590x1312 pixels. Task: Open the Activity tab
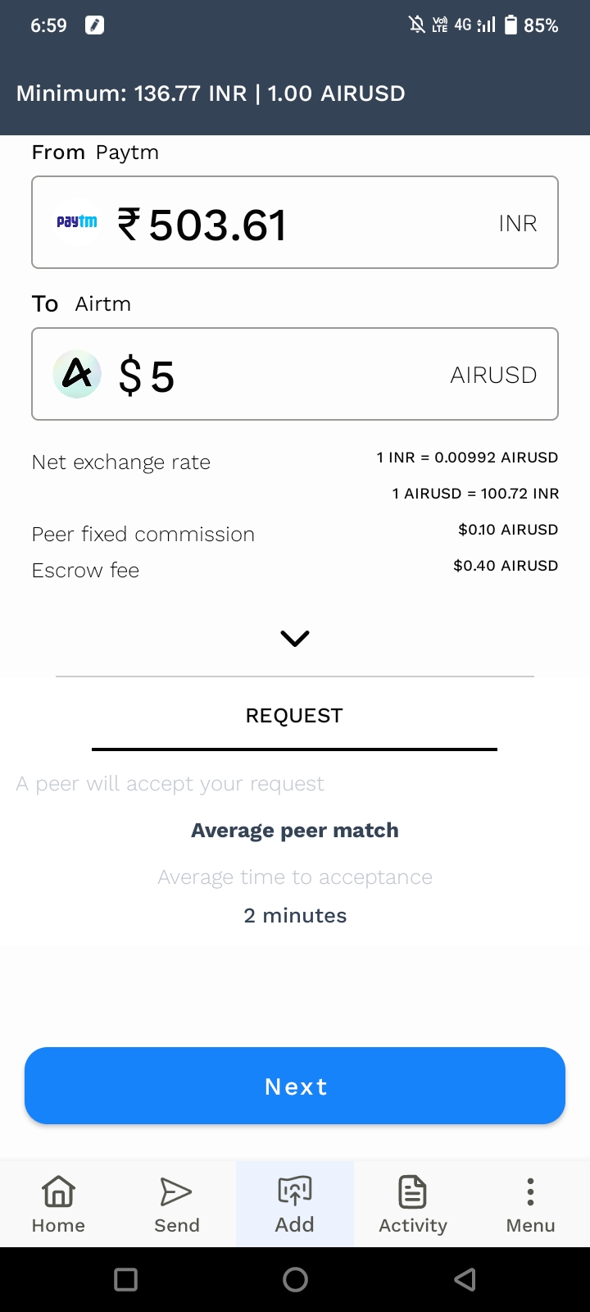tap(413, 1203)
